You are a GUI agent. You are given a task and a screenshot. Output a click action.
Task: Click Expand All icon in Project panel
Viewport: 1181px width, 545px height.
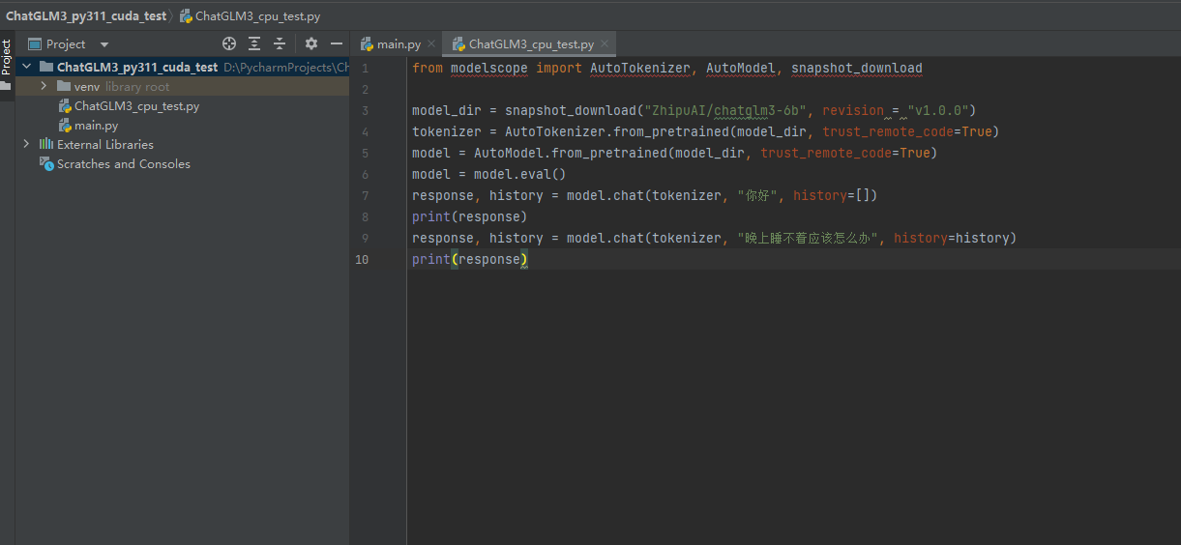pos(254,43)
